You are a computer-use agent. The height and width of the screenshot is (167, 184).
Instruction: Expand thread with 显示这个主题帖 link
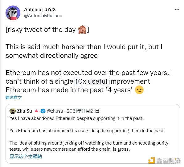(x=26, y=157)
